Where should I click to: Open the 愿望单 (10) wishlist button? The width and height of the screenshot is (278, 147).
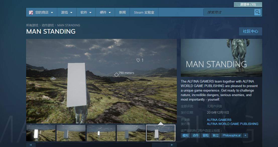[248, 5]
